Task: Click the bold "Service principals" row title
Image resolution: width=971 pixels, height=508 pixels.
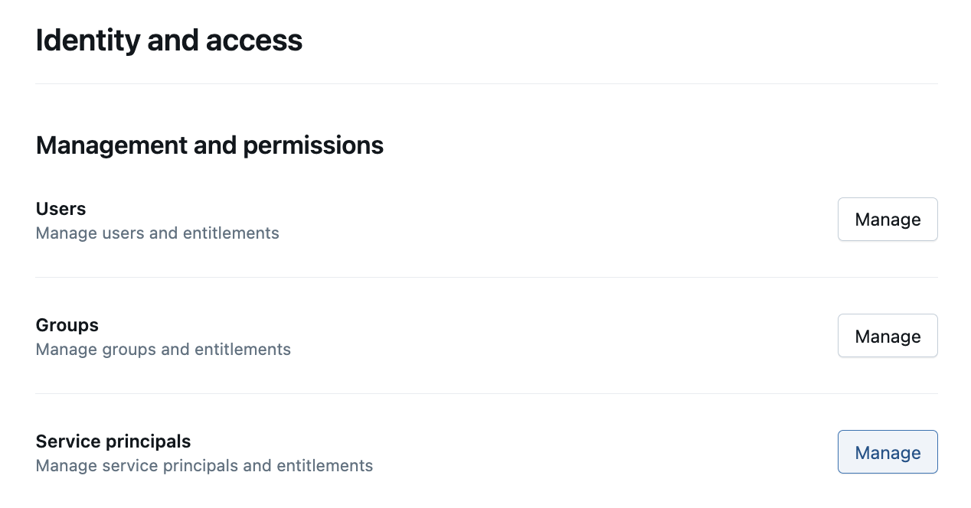Action: 113,441
